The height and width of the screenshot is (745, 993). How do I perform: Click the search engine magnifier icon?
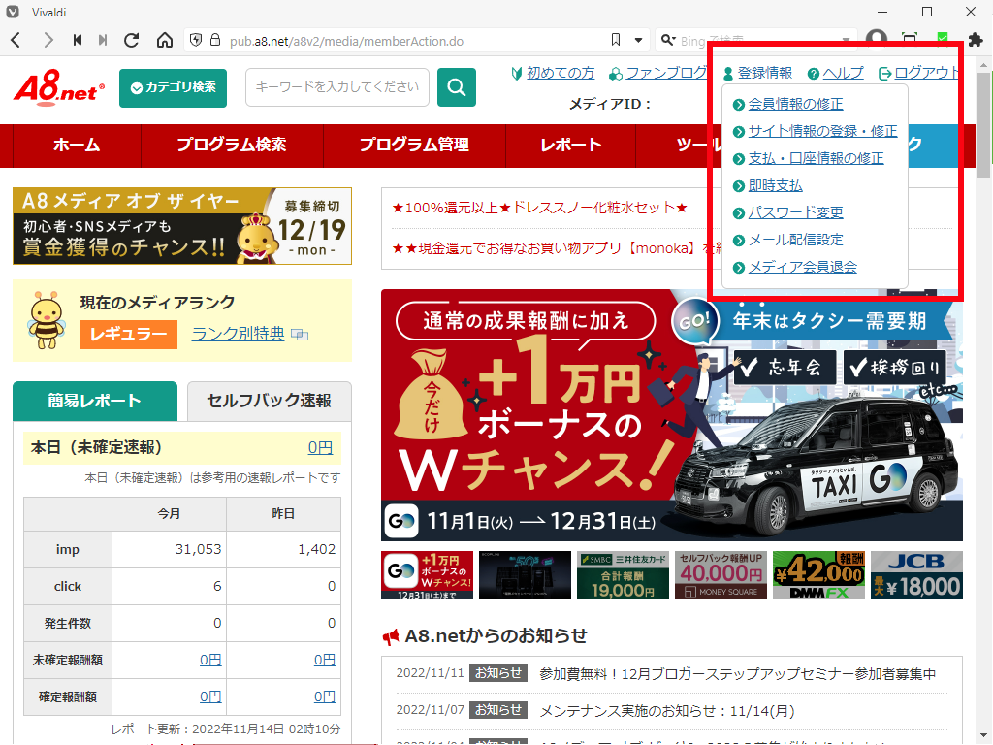(667, 40)
